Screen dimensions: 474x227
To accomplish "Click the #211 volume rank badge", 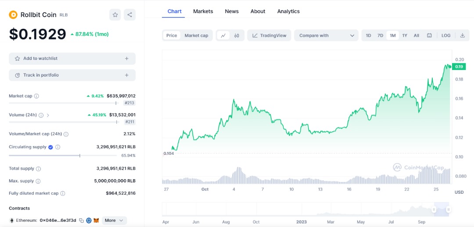I will click(129, 122).
